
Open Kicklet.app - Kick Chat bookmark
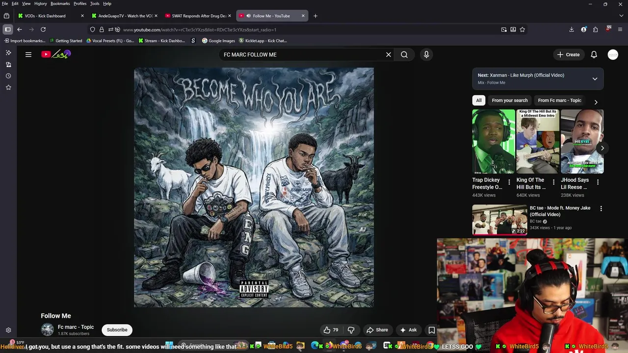point(263,41)
